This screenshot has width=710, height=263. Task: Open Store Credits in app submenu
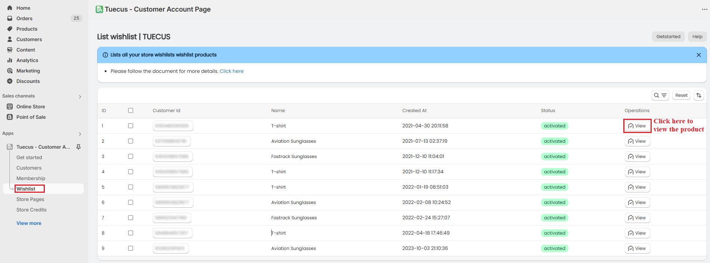[x=31, y=210]
